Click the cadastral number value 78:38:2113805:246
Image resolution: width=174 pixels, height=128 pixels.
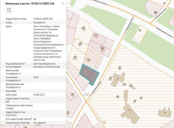point(43,19)
